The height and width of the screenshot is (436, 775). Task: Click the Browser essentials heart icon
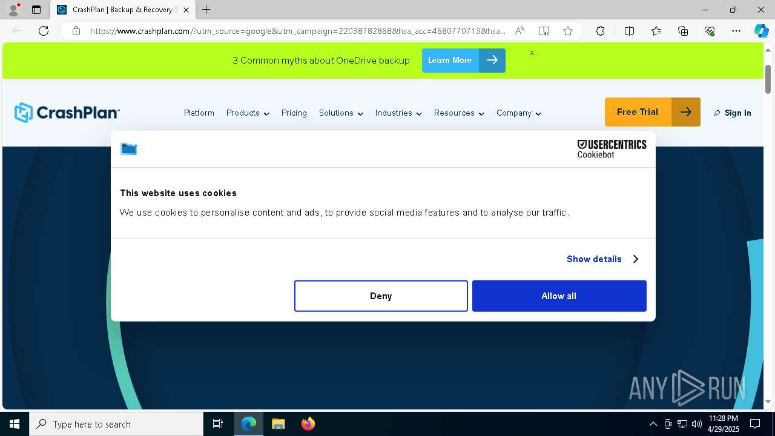pyautogui.click(x=710, y=31)
